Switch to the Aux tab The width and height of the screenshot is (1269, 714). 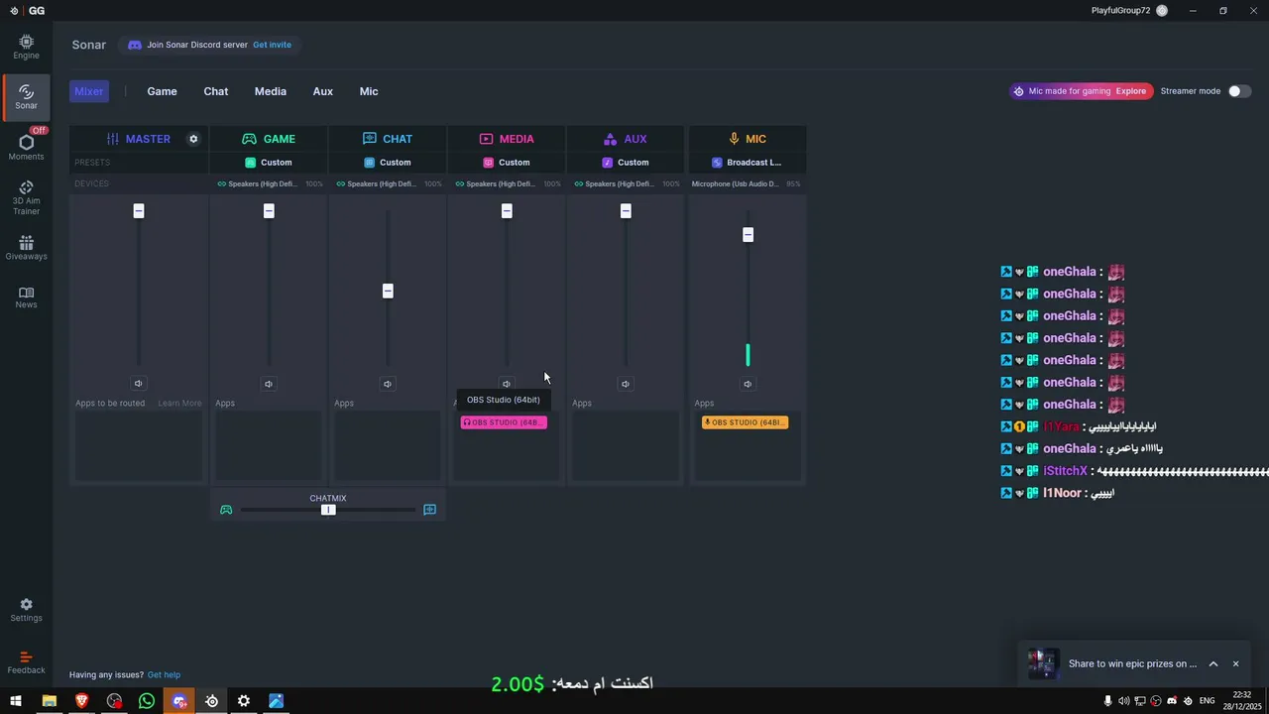[323, 91]
